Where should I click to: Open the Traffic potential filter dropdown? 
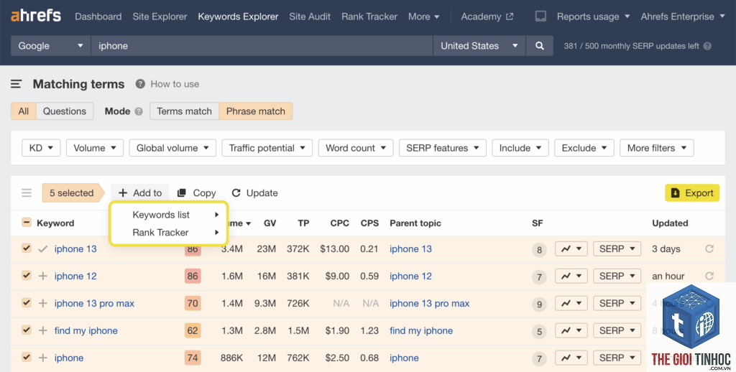pos(267,148)
